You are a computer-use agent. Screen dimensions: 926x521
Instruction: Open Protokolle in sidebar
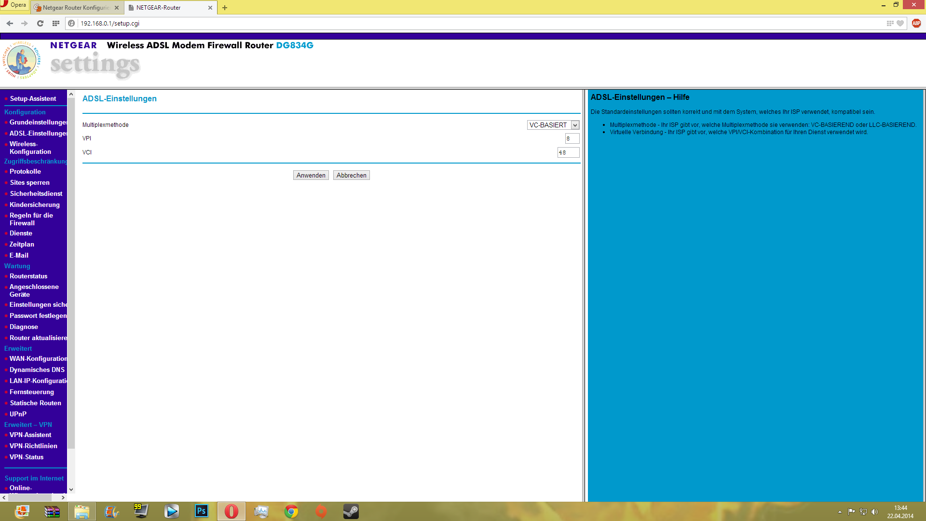pyautogui.click(x=25, y=171)
